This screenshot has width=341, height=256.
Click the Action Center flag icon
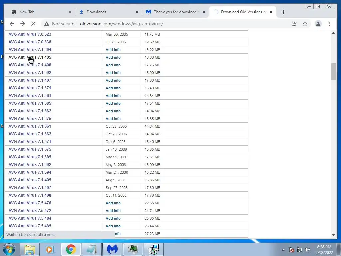click(291, 250)
